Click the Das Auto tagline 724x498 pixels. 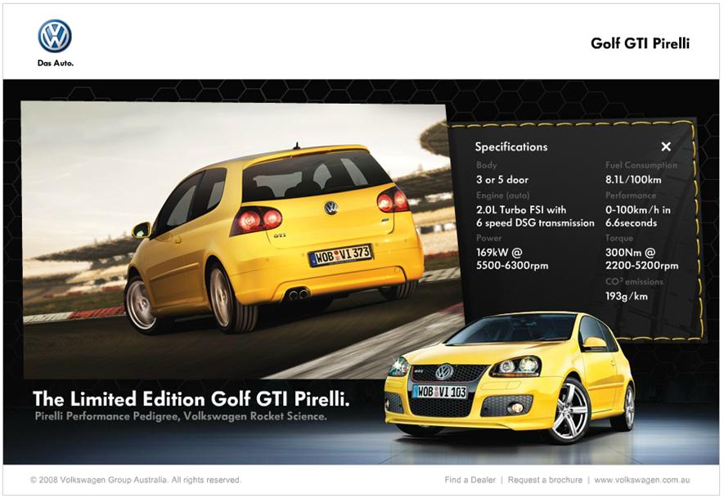point(55,64)
